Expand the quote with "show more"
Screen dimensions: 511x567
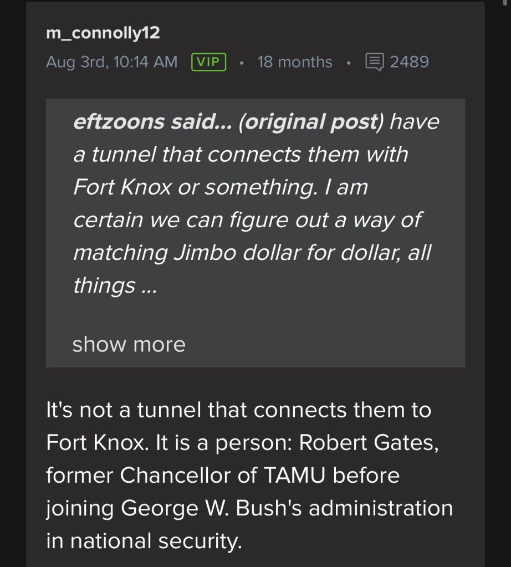pyautogui.click(x=129, y=344)
